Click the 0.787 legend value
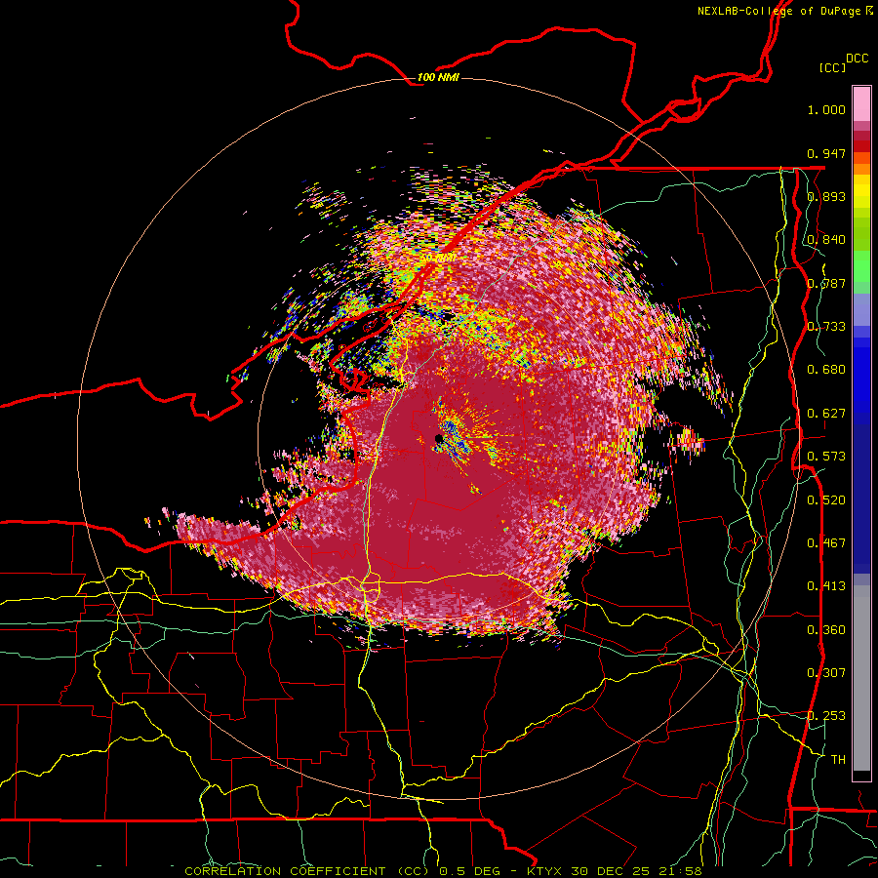Screen dimensions: 878x878 pyautogui.click(x=826, y=283)
